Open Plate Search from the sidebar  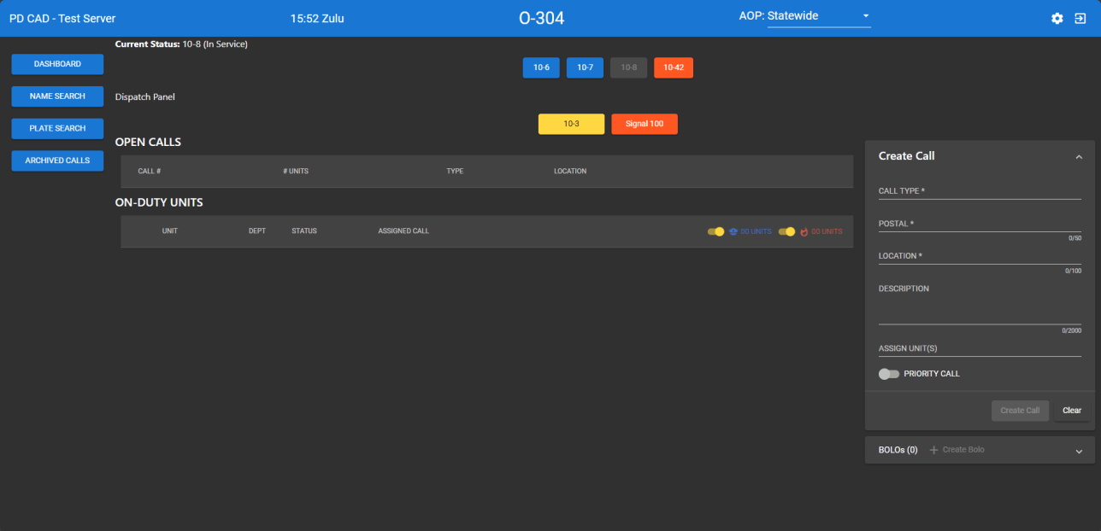[56, 128]
